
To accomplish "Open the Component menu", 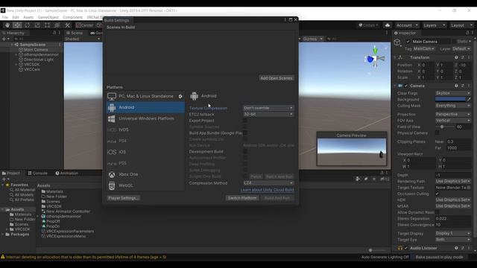I will coord(73,17).
